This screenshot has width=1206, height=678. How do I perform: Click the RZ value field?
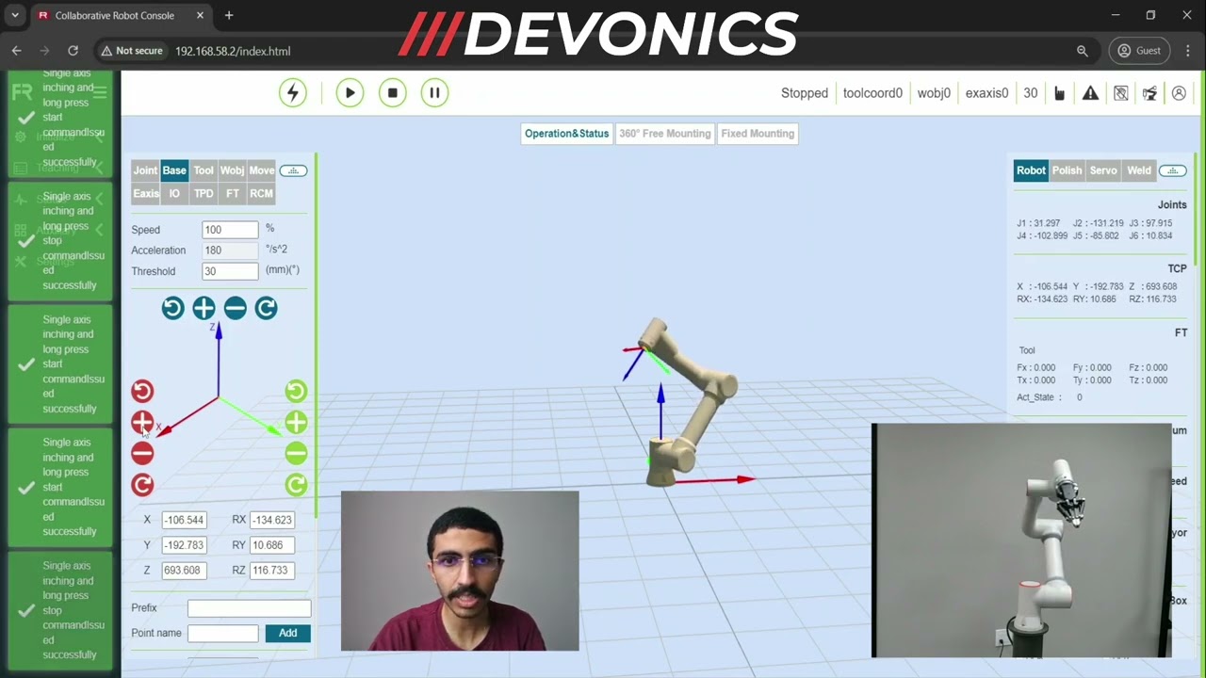click(x=272, y=570)
